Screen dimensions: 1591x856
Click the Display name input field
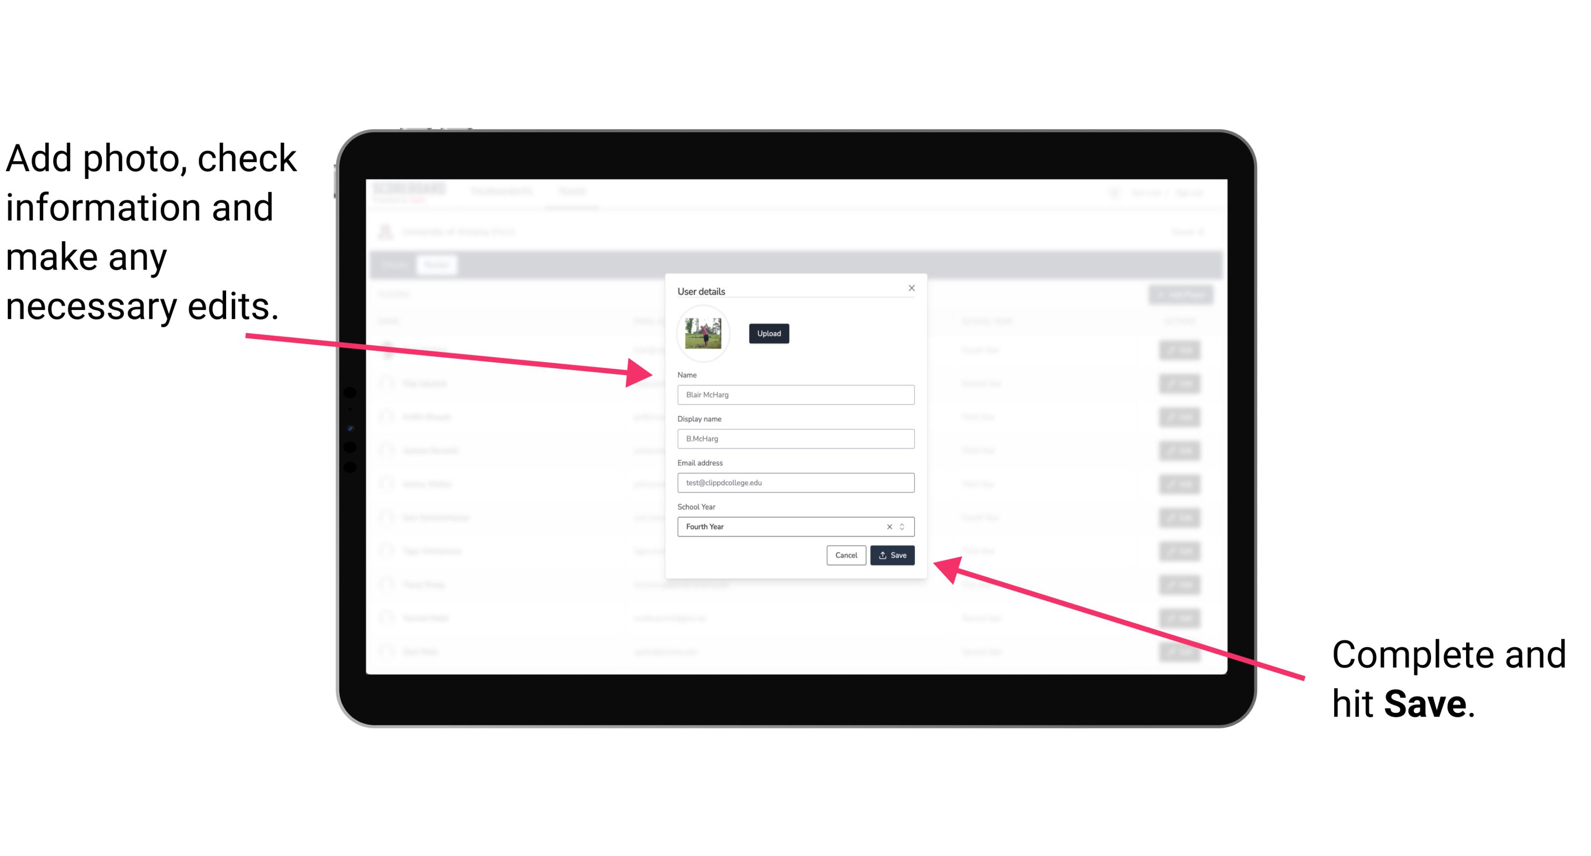click(x=795, y=439)
